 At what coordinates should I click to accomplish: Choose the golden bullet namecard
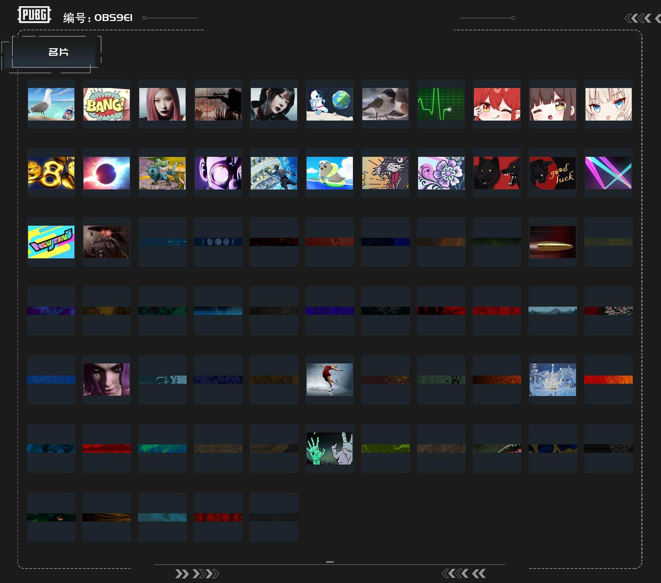pos(553,242)
